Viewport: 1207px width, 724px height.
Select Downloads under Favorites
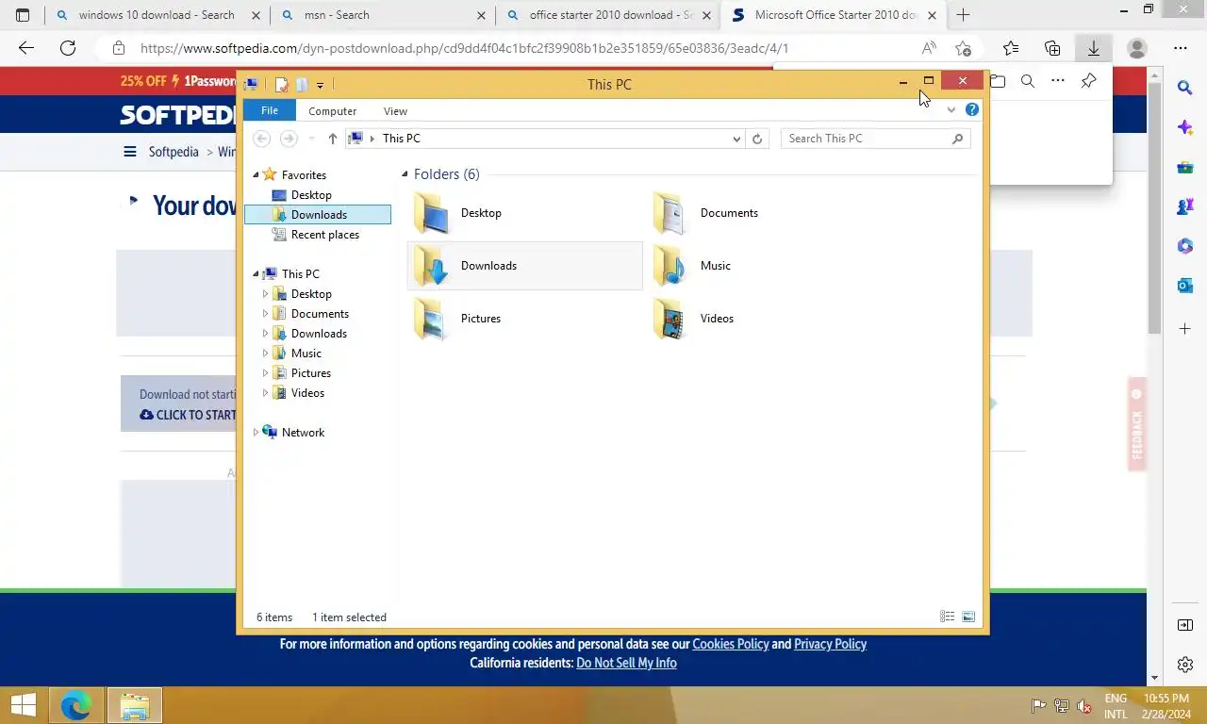coord(318,215)
